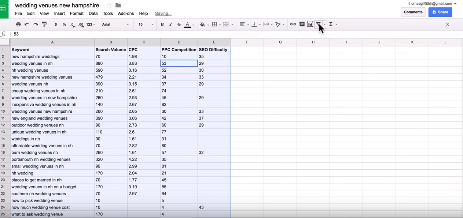Toggle italic formatting
Viewport: 463px width, 218px height.
click(x=170, y=25)
